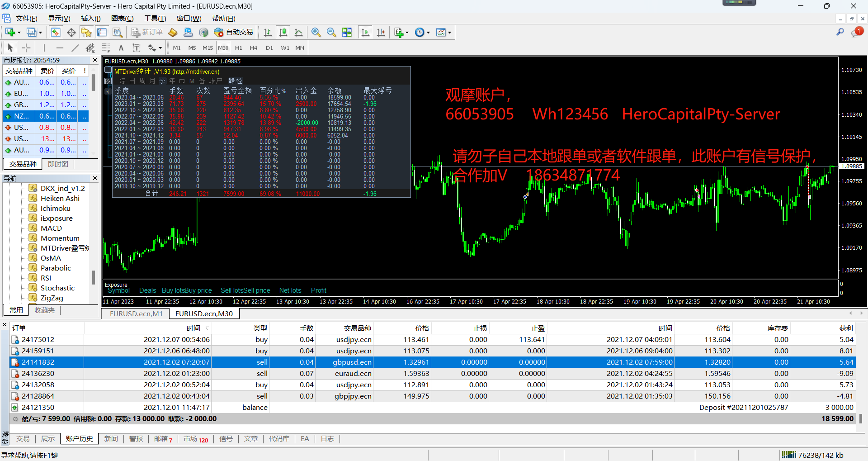Open the 交易 tab in terminal
The height and width of the screenshot is (461, 868).
[x=23, y=439]
